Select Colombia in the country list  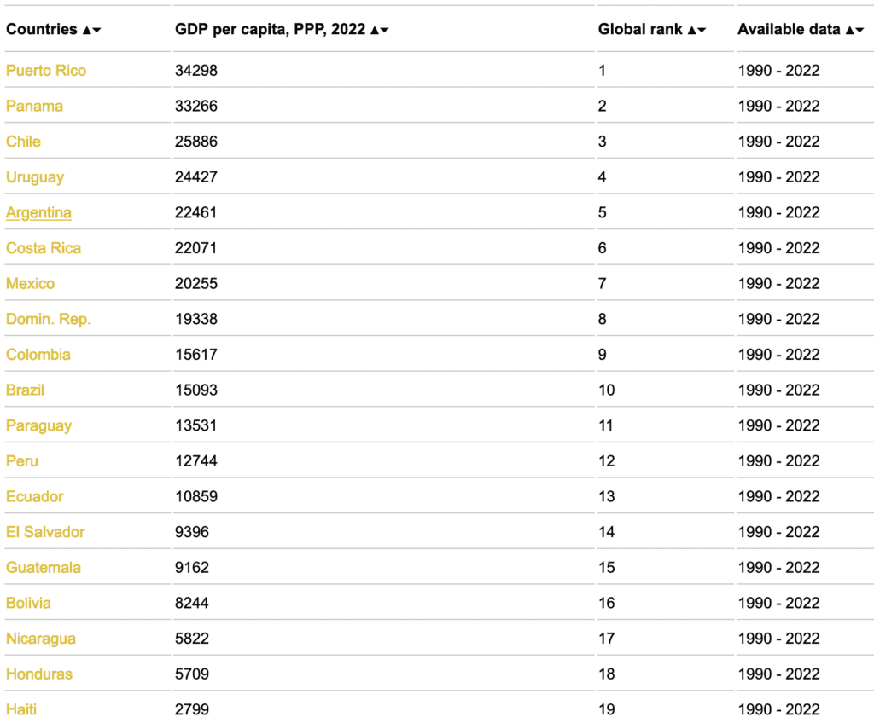[38, 355]
